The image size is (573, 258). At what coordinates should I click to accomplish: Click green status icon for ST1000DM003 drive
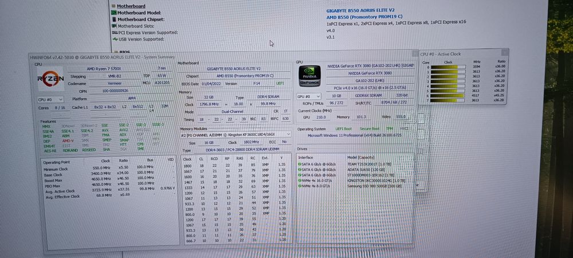click(300, 175)
